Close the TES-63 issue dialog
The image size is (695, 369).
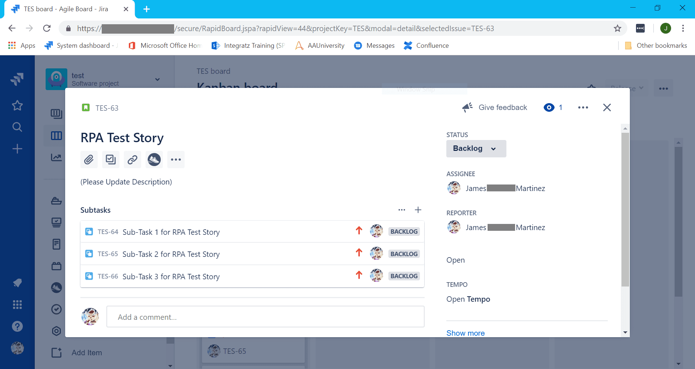[x=607, y=107]
